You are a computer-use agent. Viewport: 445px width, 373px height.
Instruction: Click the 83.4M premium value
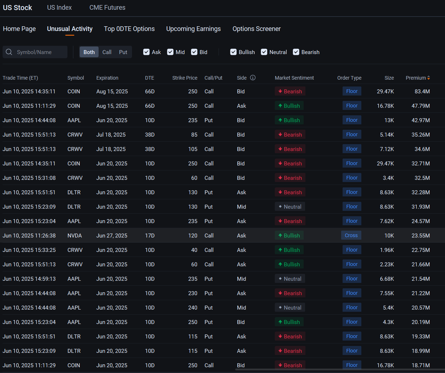pyautogui.click(x=422, y=92)
